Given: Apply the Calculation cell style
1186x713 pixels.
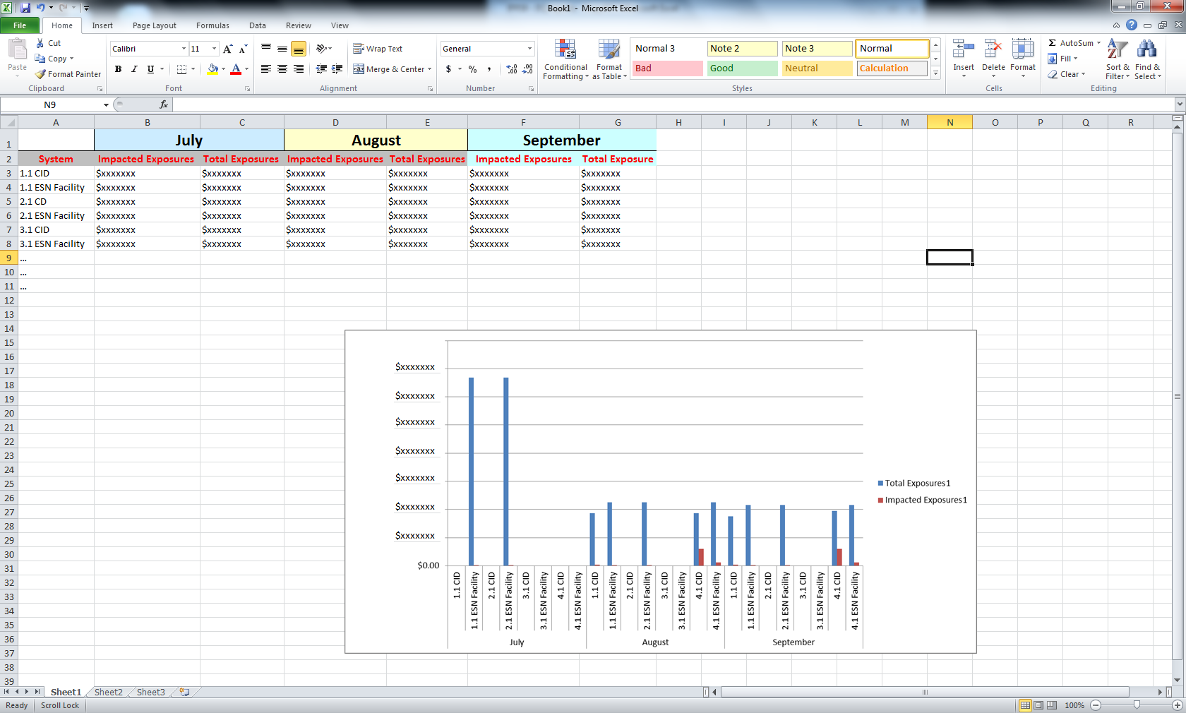Looking at the screenshot, I should click(x=892, y=68).
